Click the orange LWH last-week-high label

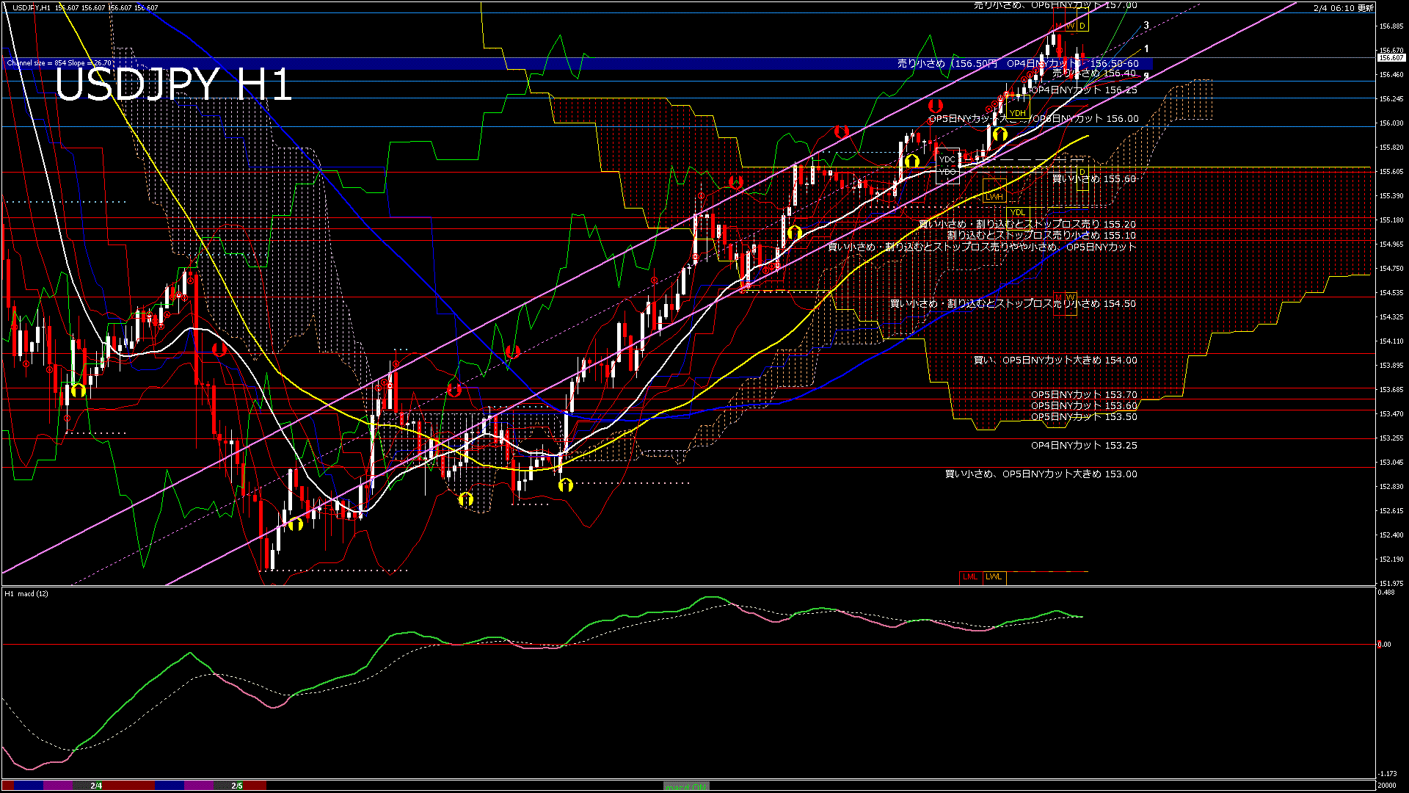[x=994, y=197]
